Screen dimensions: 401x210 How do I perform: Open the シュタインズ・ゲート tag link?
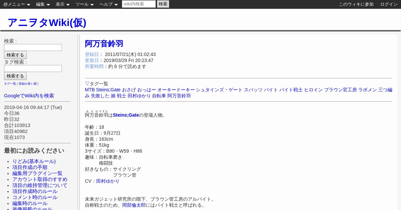[x=219, y=90]
